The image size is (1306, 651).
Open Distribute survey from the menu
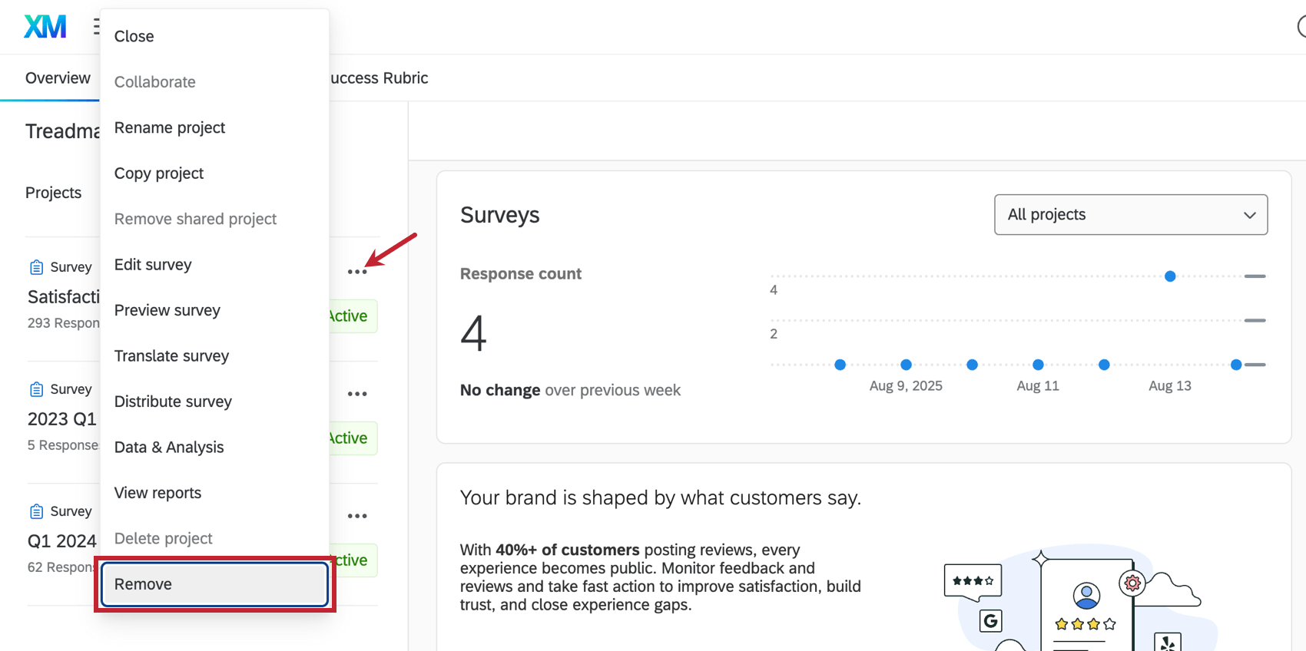tap(173, 402)
